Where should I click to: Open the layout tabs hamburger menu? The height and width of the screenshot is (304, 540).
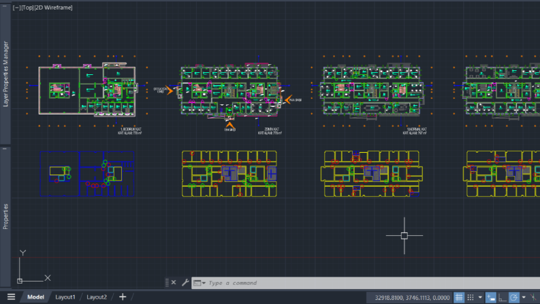(x=11, y=297)
